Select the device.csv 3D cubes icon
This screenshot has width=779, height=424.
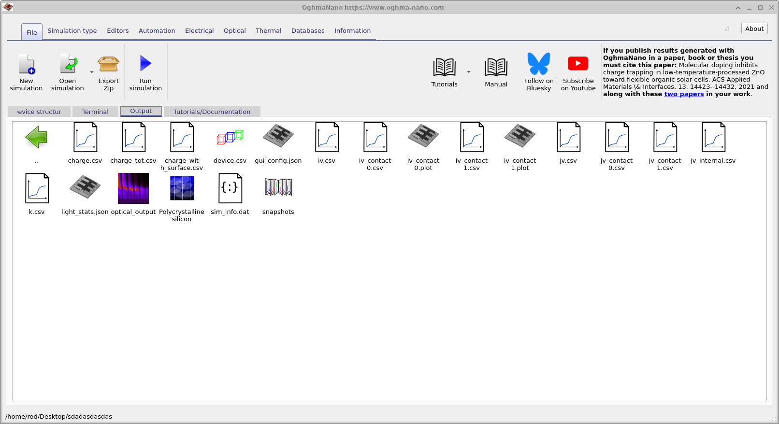coord(230,137)
